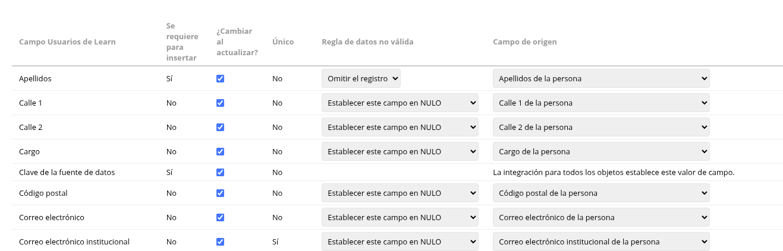The image size is (783, 251).
Task: Expand Correo electrónico de la persona dropdown
Action: click(601, 217)
